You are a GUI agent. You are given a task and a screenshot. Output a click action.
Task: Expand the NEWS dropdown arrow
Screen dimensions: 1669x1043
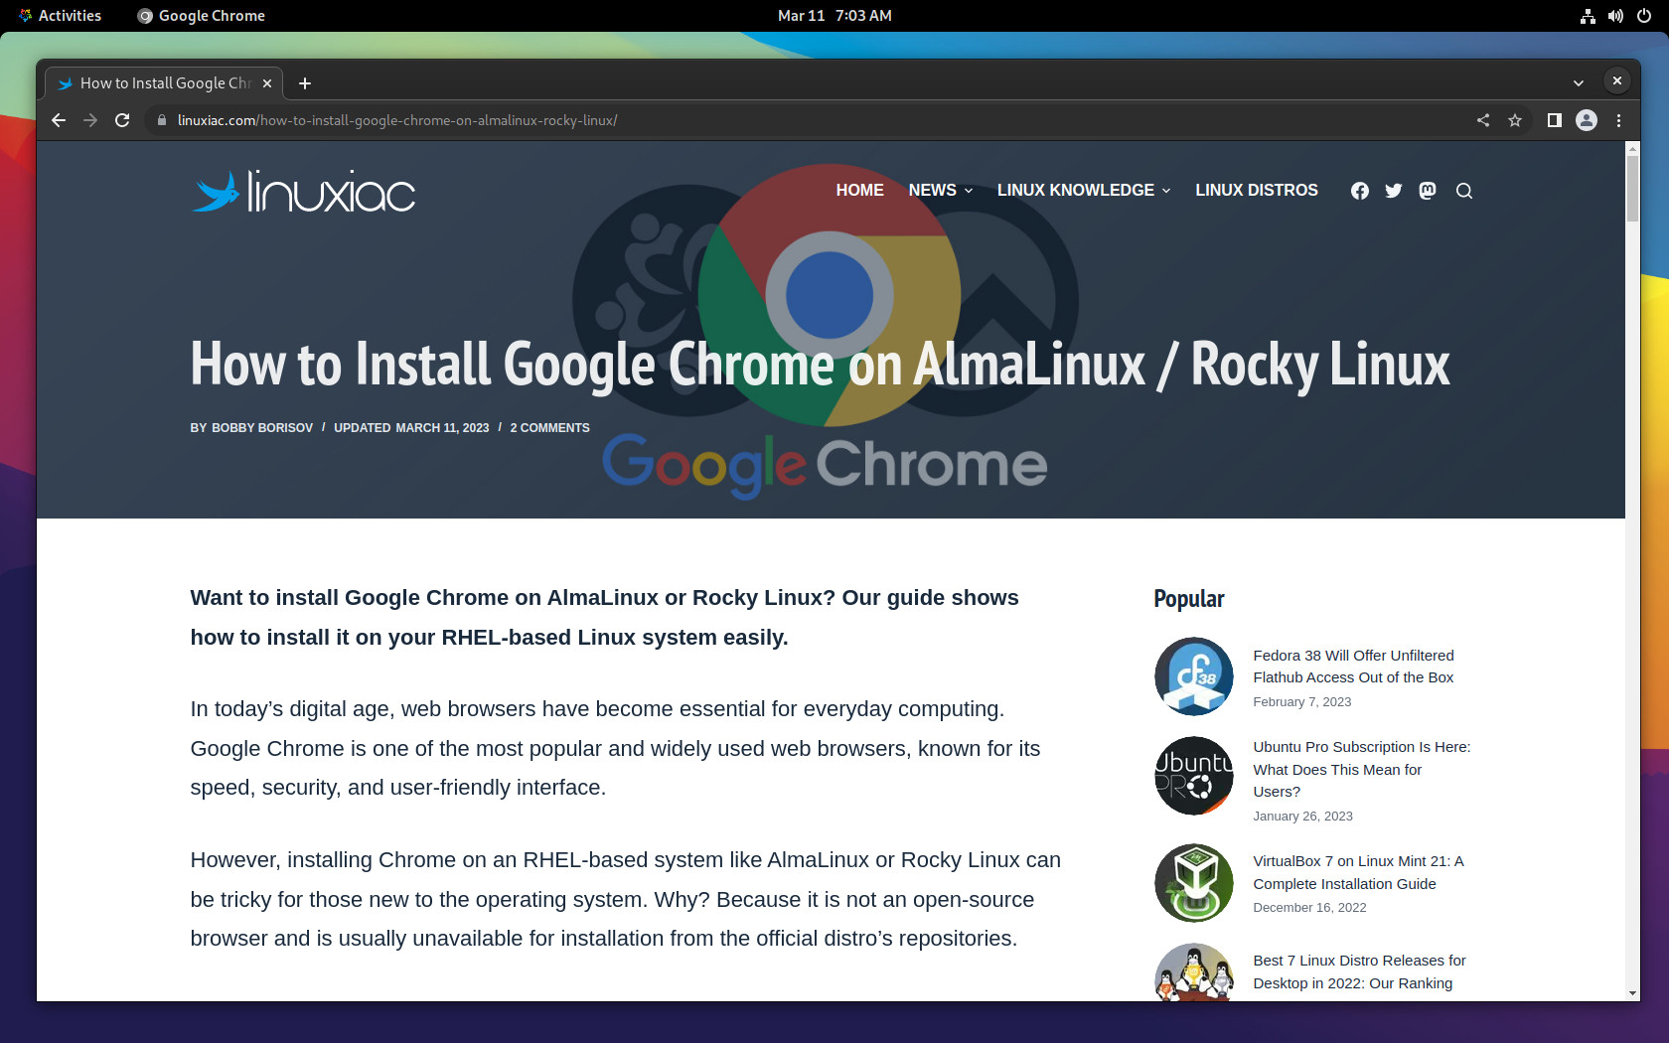click(969, 191)
